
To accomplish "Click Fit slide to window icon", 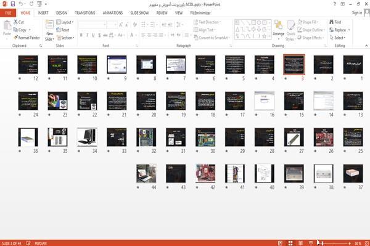I will (367, 243).
